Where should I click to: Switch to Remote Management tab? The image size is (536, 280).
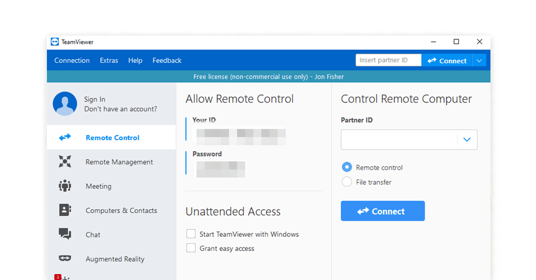(x=112, y=162)
